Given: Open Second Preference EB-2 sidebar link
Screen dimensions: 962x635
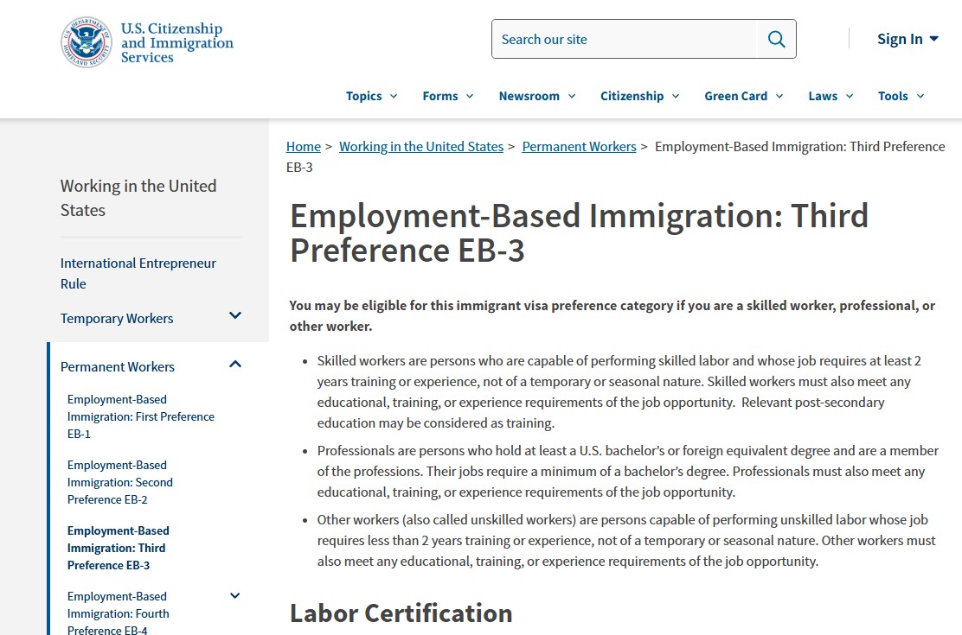Looking at the screenshot, I should pyautogui.click(x=119, y=482).
